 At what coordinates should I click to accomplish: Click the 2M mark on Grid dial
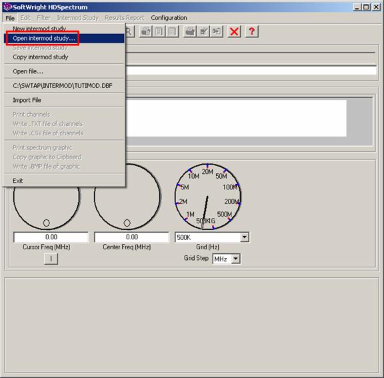(x=183, y=201)
